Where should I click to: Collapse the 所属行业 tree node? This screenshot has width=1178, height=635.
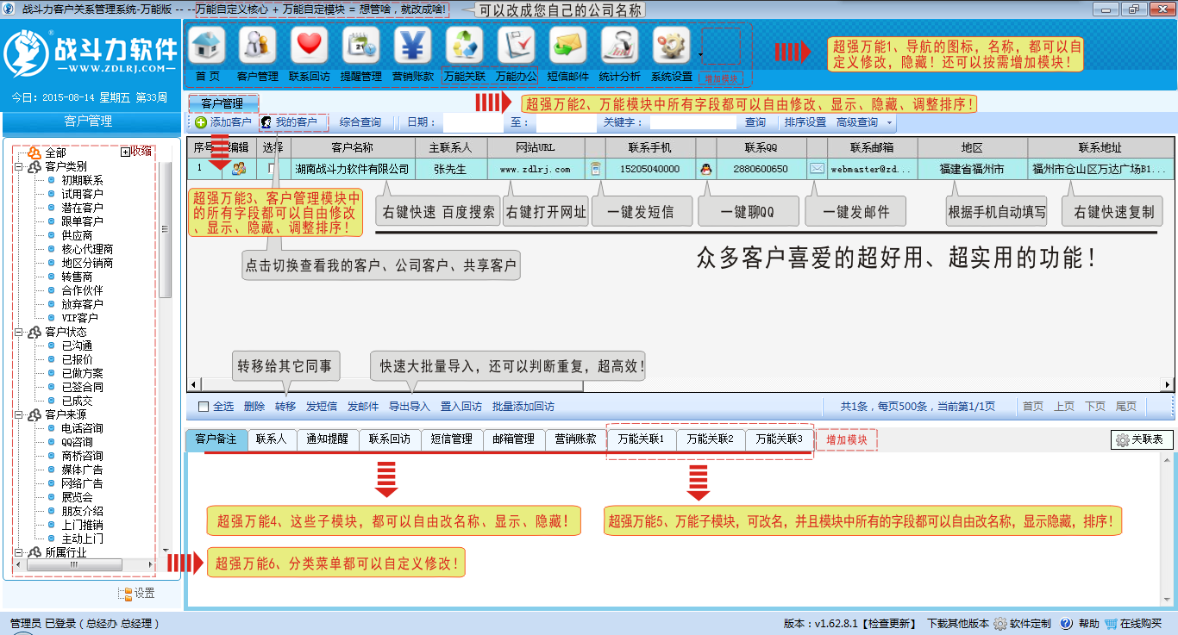coord(18,552)
